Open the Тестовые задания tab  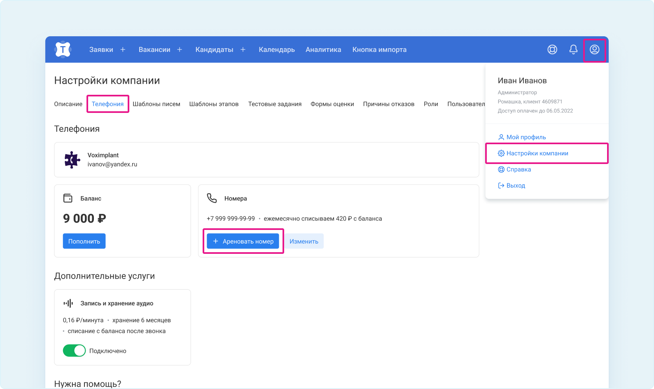275,104
